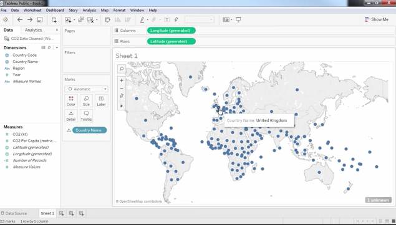
Task: Open the New Worksheet icon dropdown arrow
Action: point(74,20)
